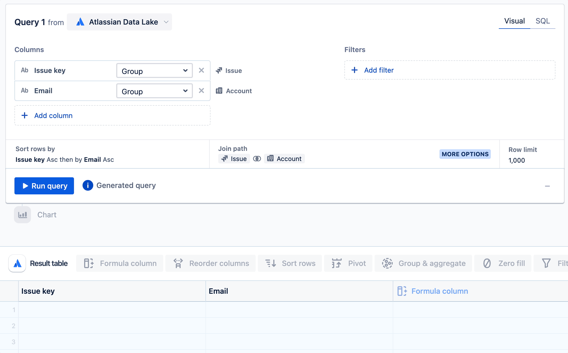
Task: Expand Atlassian Data Lake source dropdown
Action: point(119,22)
